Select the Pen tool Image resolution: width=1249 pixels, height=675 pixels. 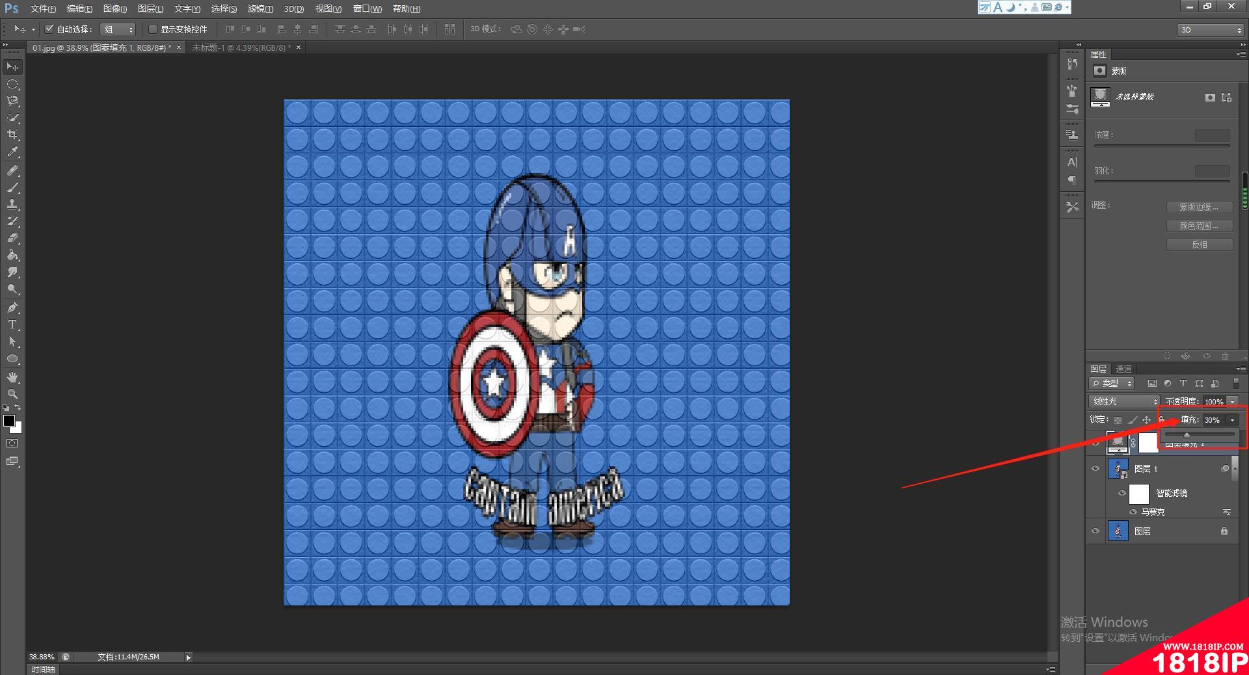(12, 308)
